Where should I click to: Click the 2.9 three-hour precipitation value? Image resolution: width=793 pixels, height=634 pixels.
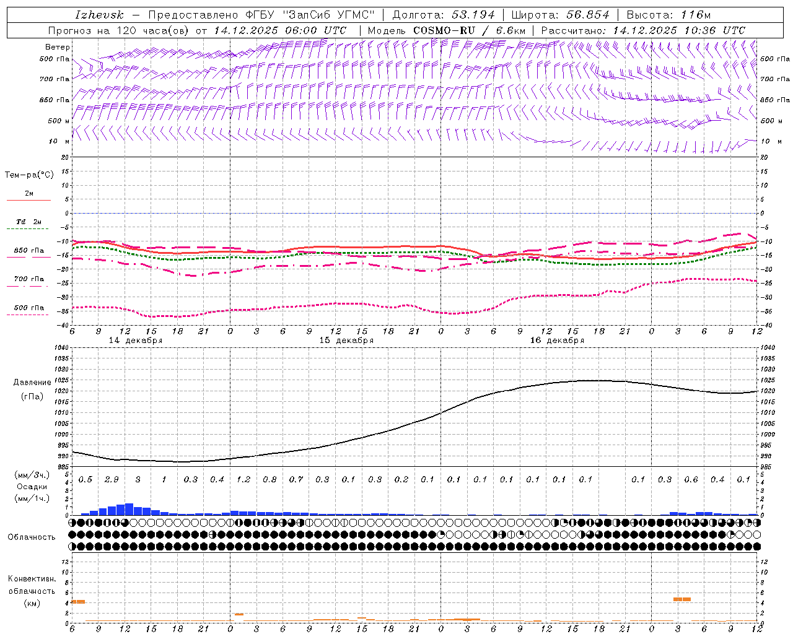pos(112,479)
